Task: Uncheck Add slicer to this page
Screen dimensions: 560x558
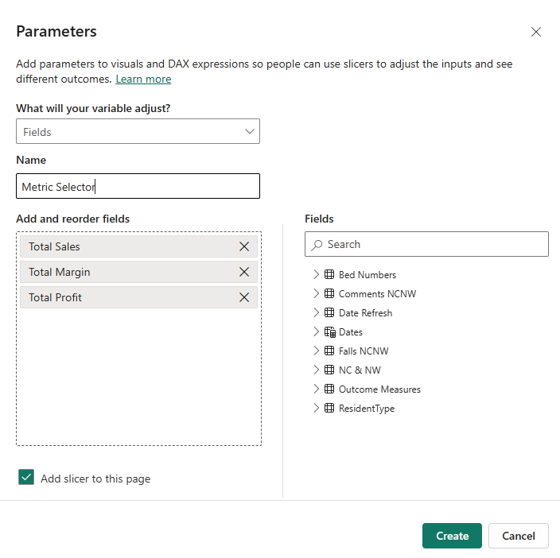Action: tap(26, 477)
